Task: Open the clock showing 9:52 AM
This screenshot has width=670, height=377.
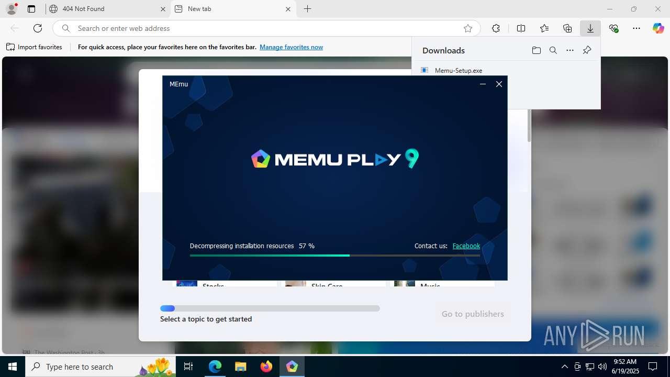Action: (626, 367)
